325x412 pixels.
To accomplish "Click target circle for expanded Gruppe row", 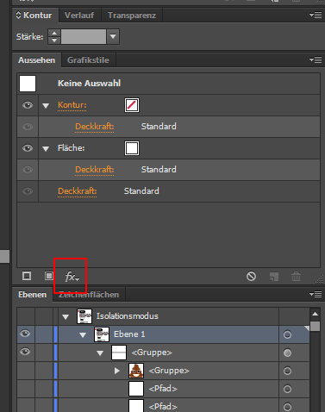I will click(x=287, y=353).
